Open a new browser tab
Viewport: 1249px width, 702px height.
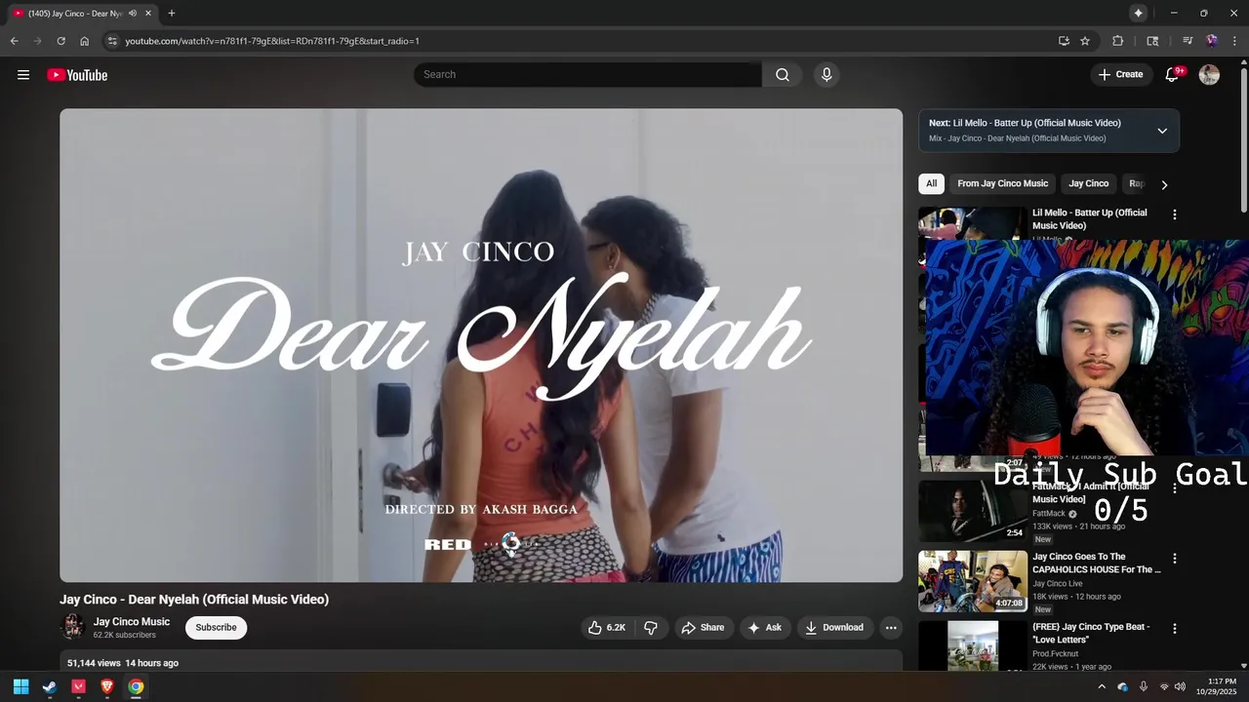coord(172,13)
